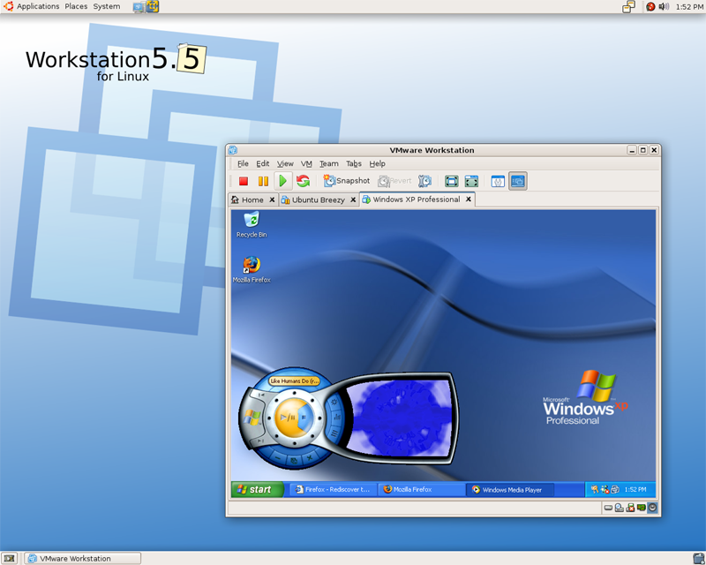
Task: Open the Snapshot Manager wrench-clock icon
Action: click(424, 181)
